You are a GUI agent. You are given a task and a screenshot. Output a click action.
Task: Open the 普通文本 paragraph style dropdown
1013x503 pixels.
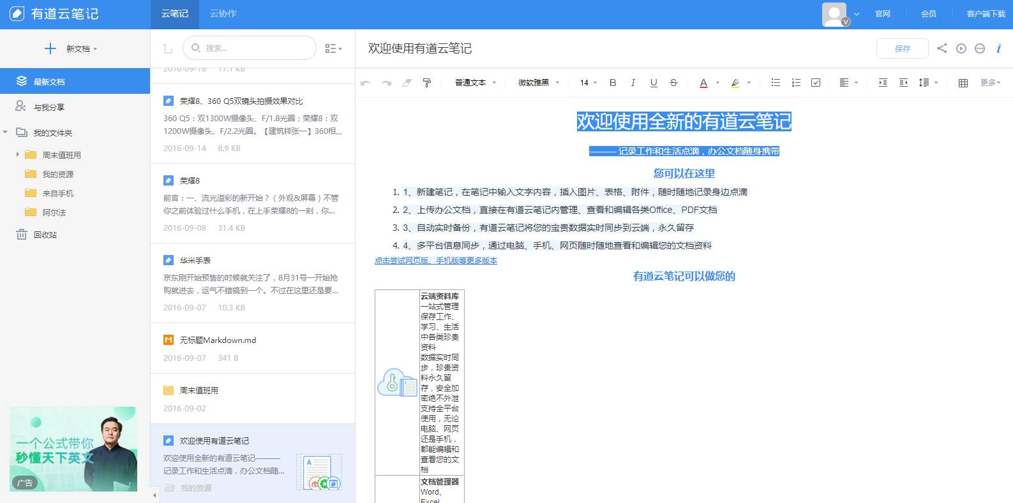[476, 83]
